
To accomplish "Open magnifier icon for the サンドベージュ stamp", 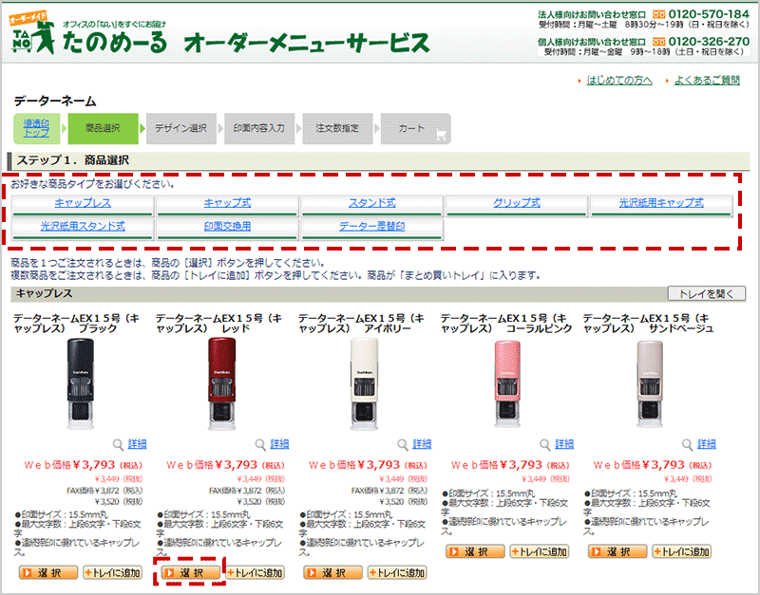I will point(687,444).
